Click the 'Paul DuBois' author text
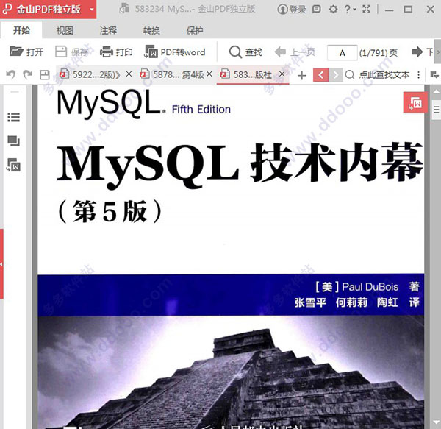Image resolution: width=441 pixels, height=429 pixels. [x=370, y=287]
